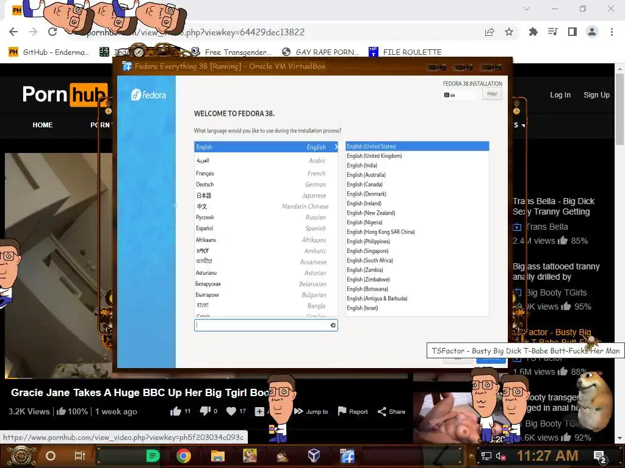The height and width of the screenshot is (468, 625).
Task: Select Afrikaans in the language list
Action: [x=266, y=240]
